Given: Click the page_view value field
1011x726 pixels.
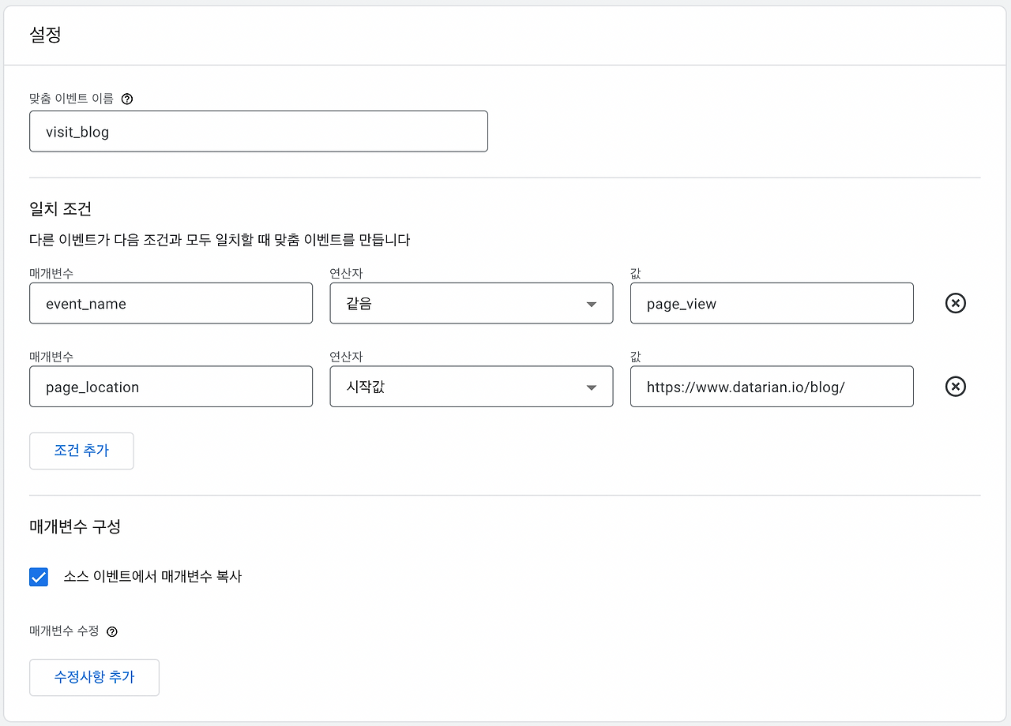Looking at the screenshot, I should [772, 303].
